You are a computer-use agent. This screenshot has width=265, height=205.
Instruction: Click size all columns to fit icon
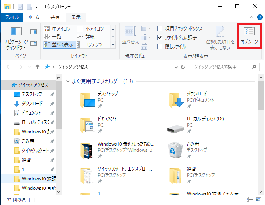144,46
